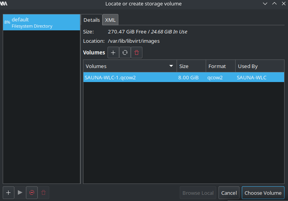This screenshot has height=201, width=288.
Task: Sort by Format column header
Action: (x=220, y=66)
